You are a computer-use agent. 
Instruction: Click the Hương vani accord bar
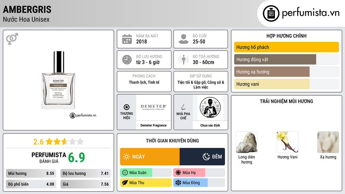pyautogui.click(x=286, y=84)
